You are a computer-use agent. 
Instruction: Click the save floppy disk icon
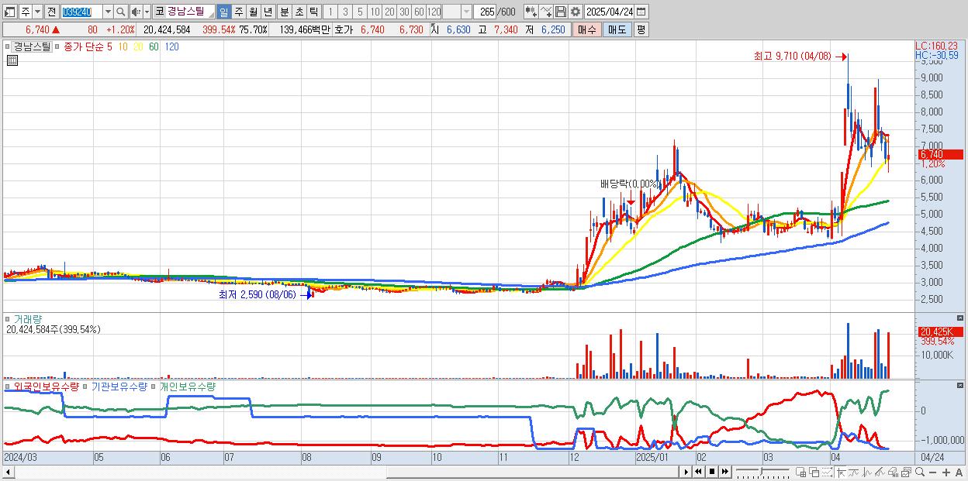561,12
